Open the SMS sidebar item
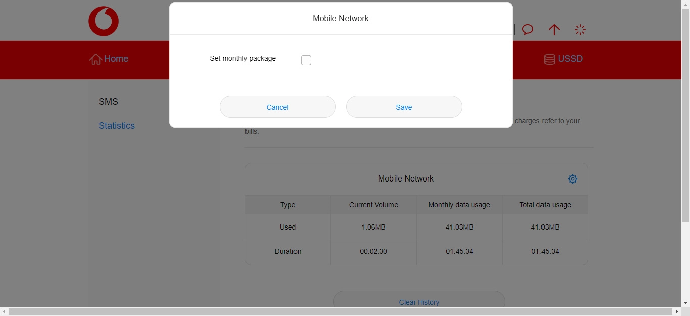 click(108, 102)
